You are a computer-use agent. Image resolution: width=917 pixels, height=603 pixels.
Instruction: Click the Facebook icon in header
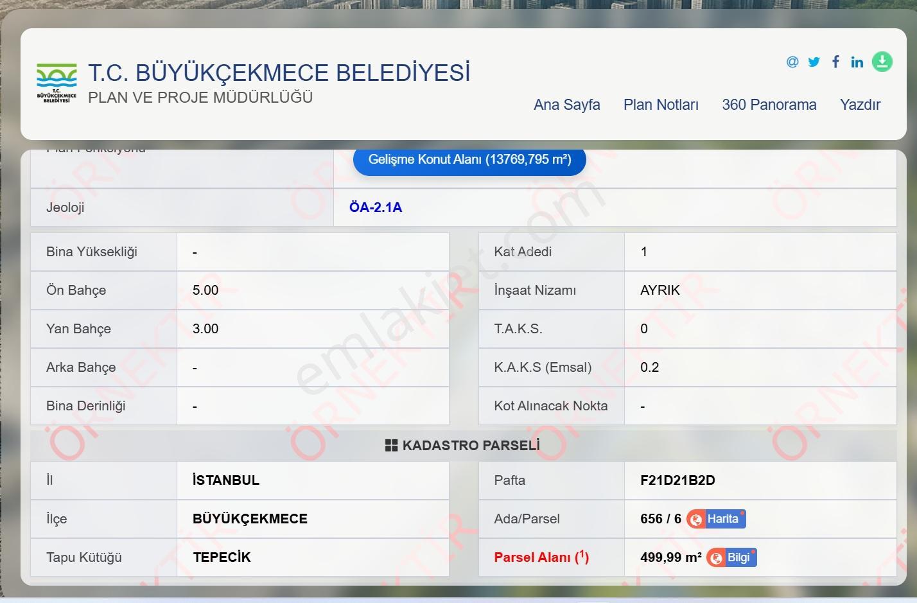[835, 62]
